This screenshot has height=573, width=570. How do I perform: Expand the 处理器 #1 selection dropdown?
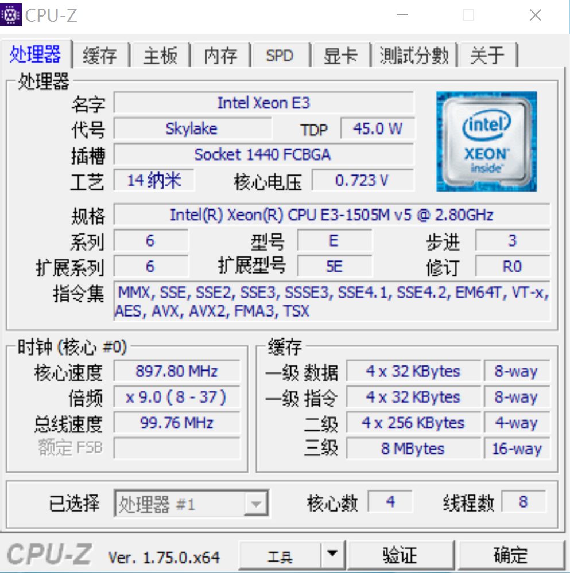[x=256, y=504]
